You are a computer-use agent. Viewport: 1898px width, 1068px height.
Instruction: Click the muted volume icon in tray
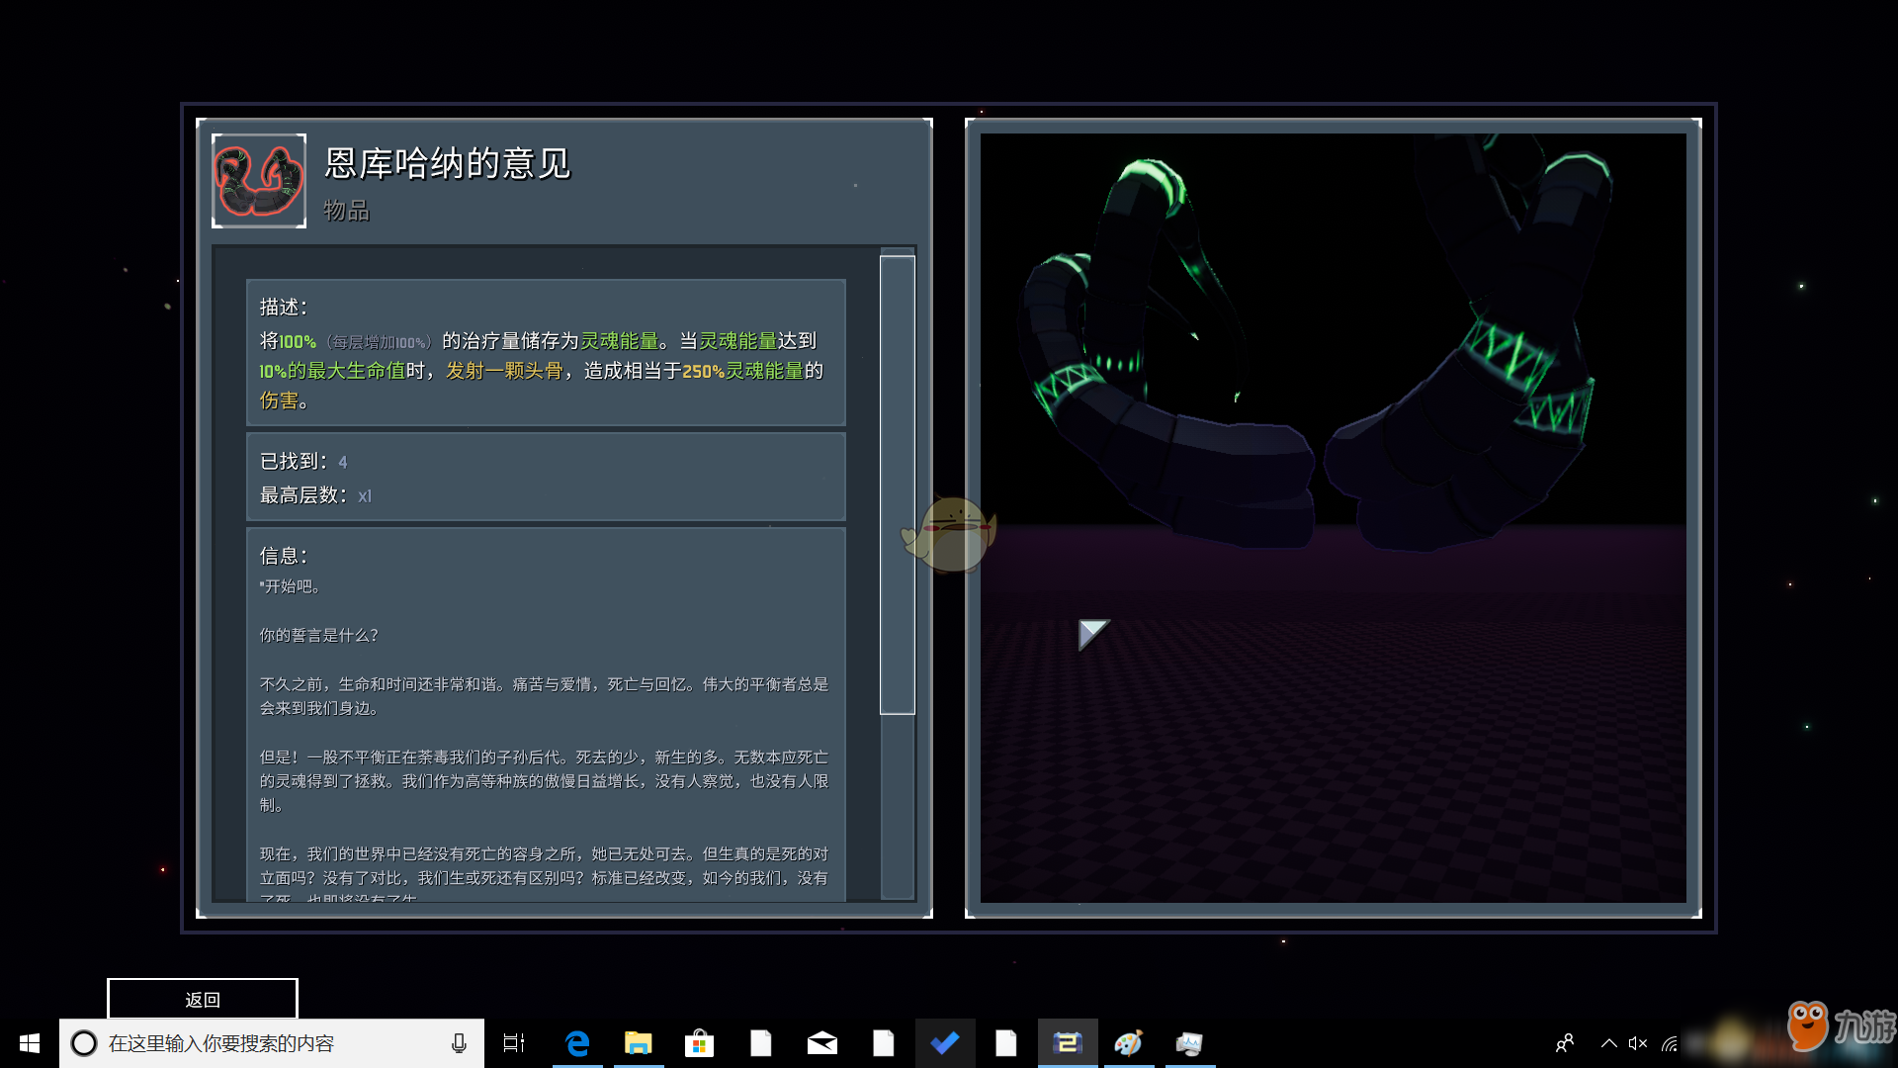coord(1638,1043)
